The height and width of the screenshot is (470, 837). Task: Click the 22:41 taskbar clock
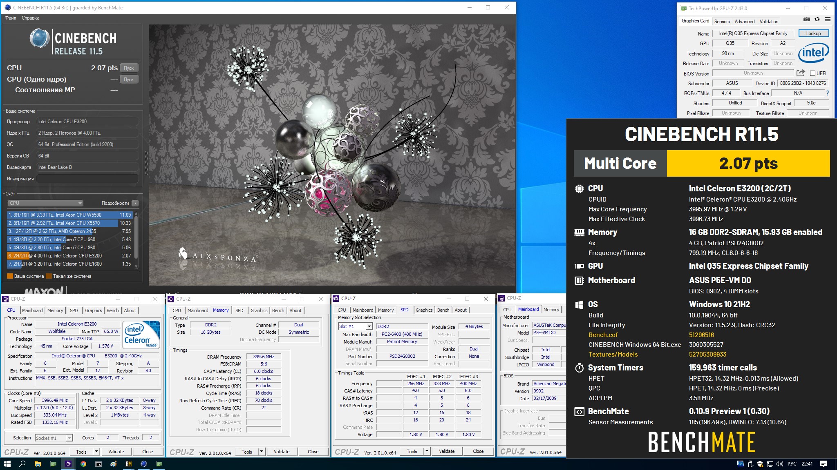tap(807, 464)
